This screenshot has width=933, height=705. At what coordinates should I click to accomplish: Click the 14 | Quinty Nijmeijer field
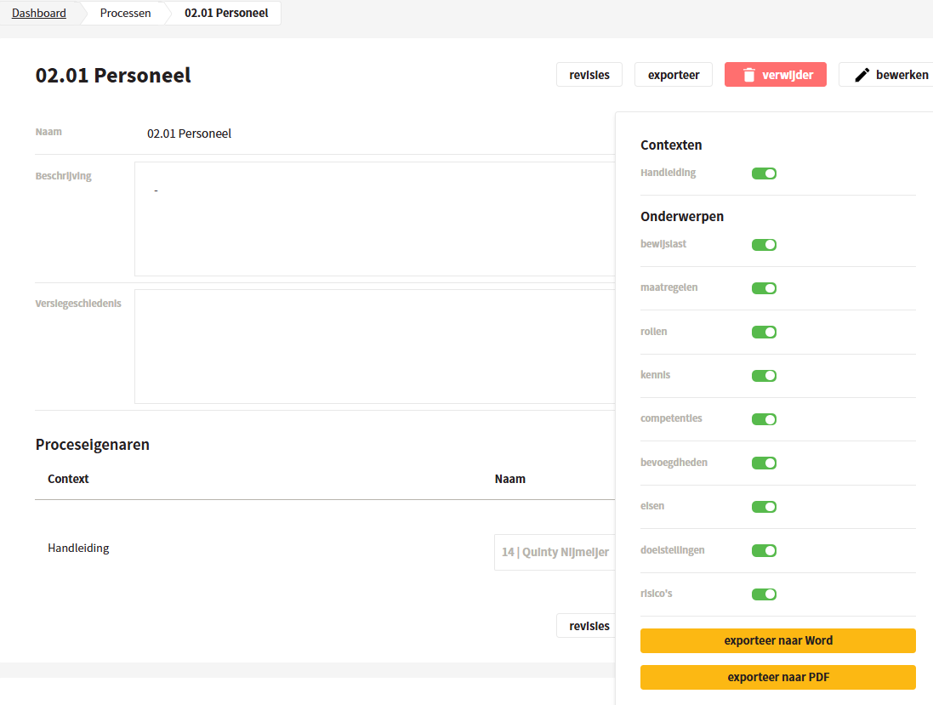coord(555,553)
